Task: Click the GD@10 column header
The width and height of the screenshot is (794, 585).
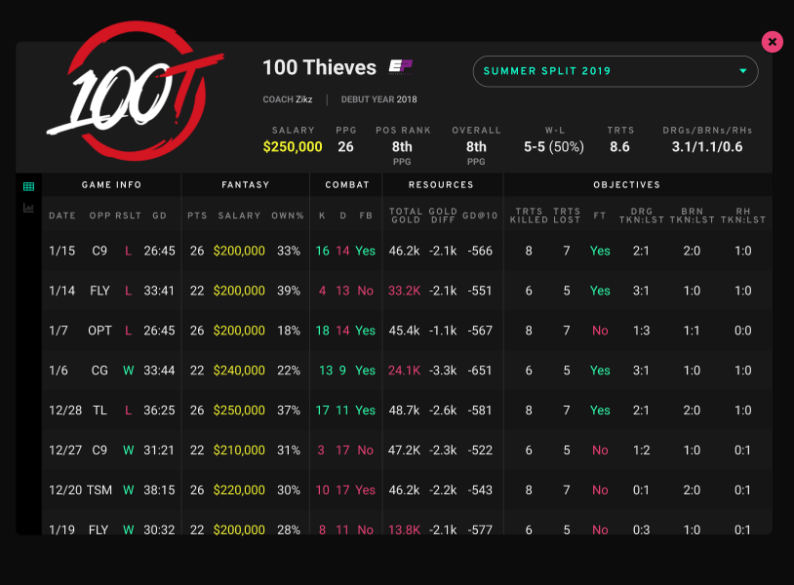Action: pyautogui.click(x=480, y=215)
